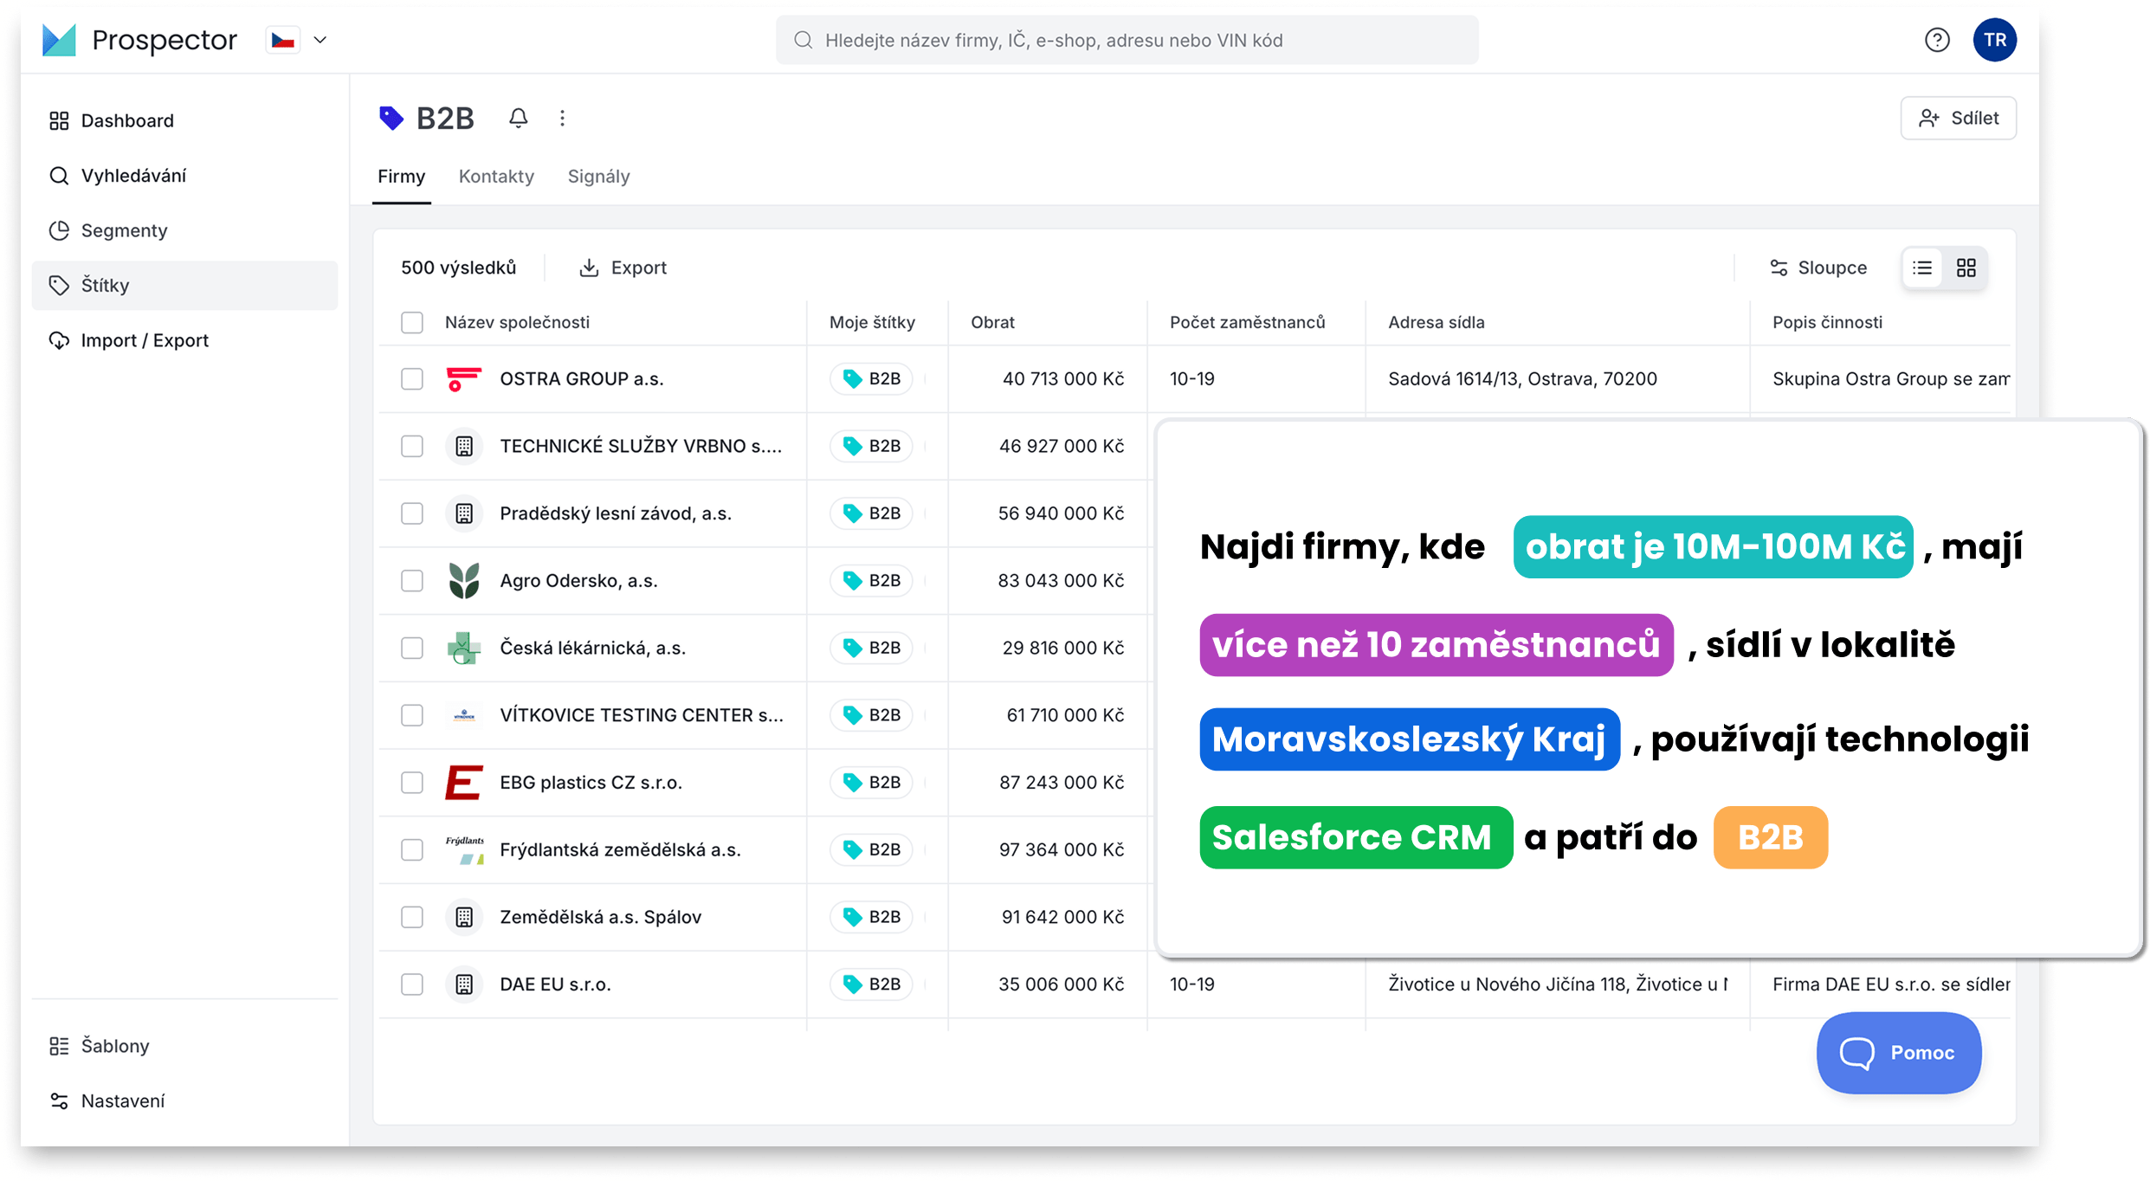The image size is (2150, 1181).
Task: Click the Frýdlantská zemědělská logo
Action: click(464, 849)
